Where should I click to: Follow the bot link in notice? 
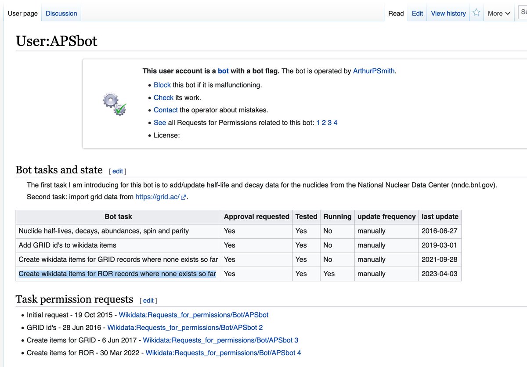pos(223,71)
